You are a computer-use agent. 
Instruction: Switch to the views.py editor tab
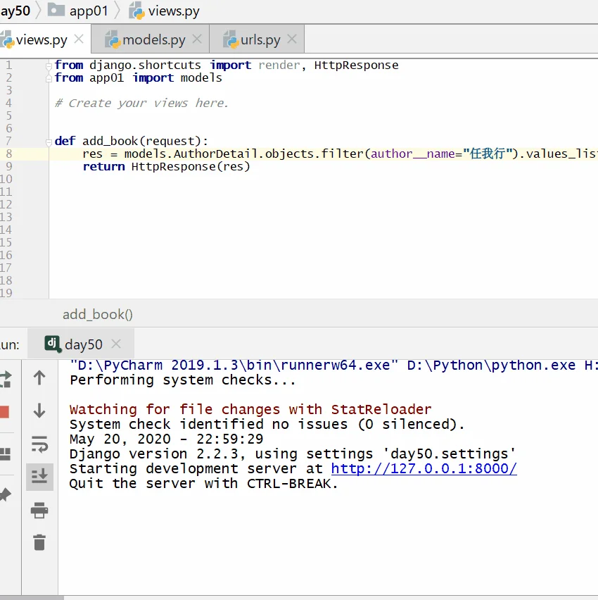coord(42,40)
